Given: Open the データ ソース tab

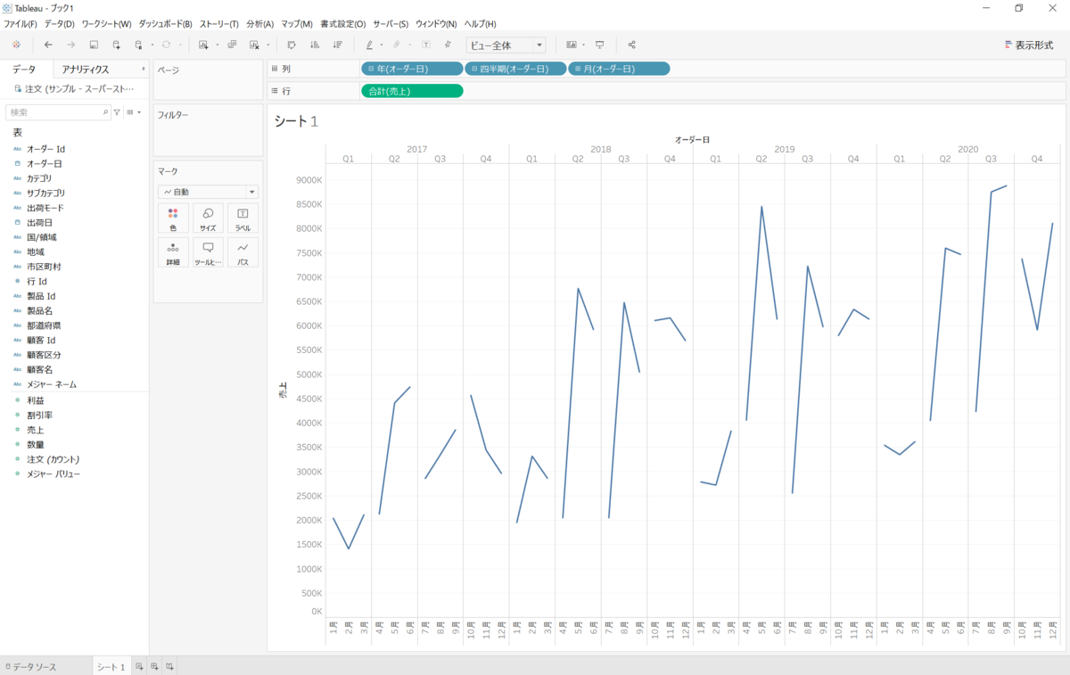Looking at the screenshot, I should click(31, 666).
